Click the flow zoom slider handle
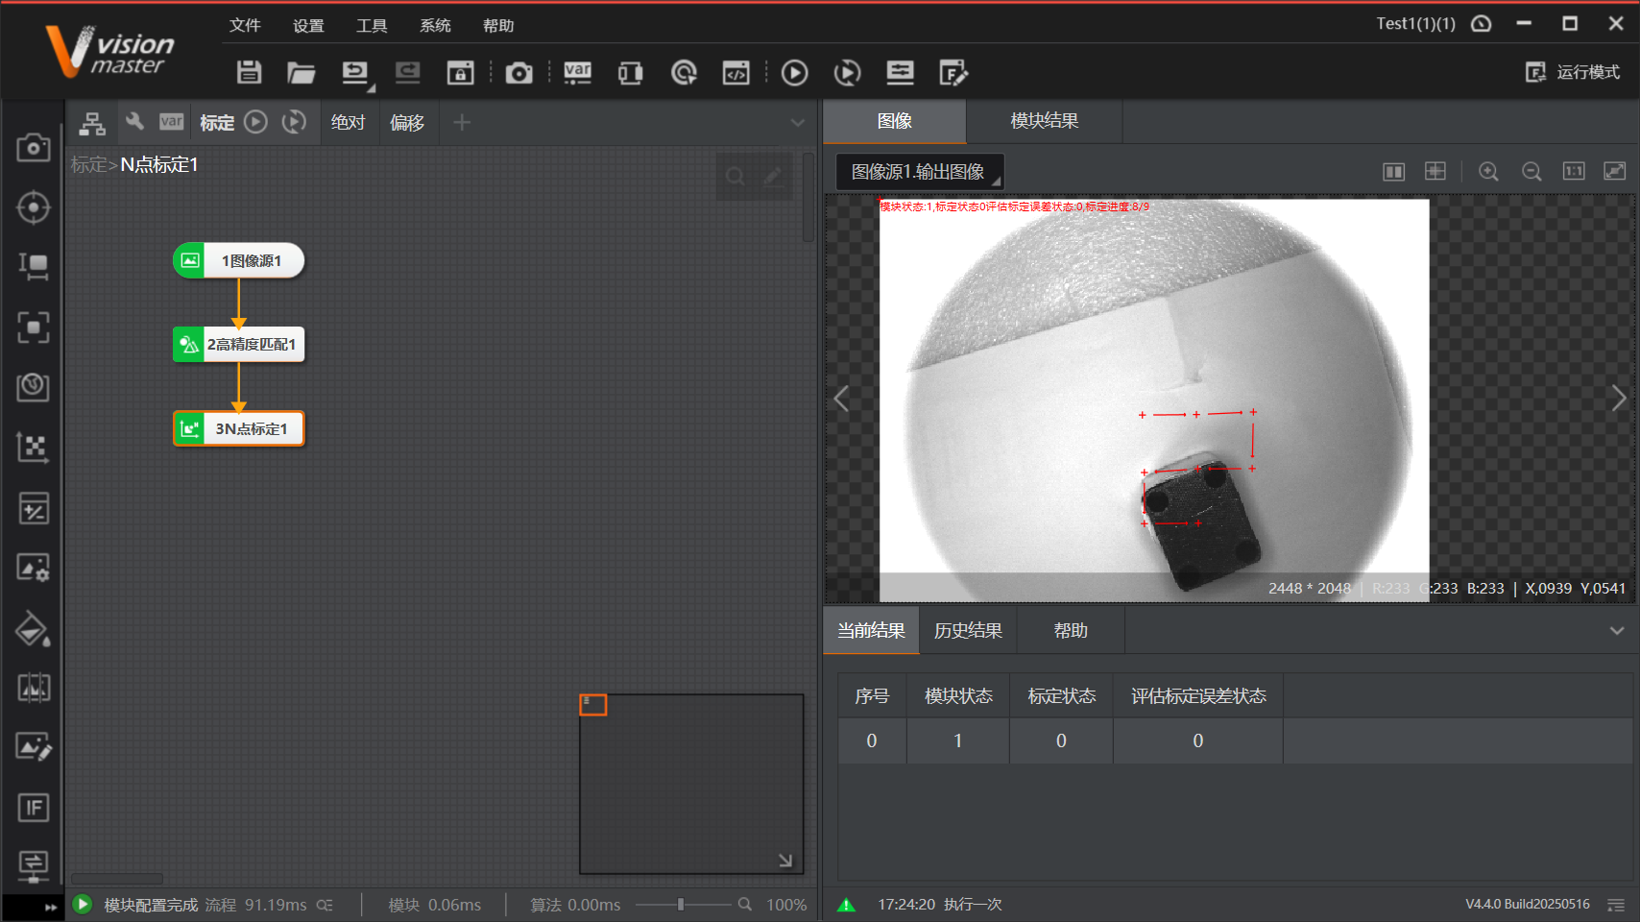The height and width of the screenshot is (922, 1640). tap(681, 905)
